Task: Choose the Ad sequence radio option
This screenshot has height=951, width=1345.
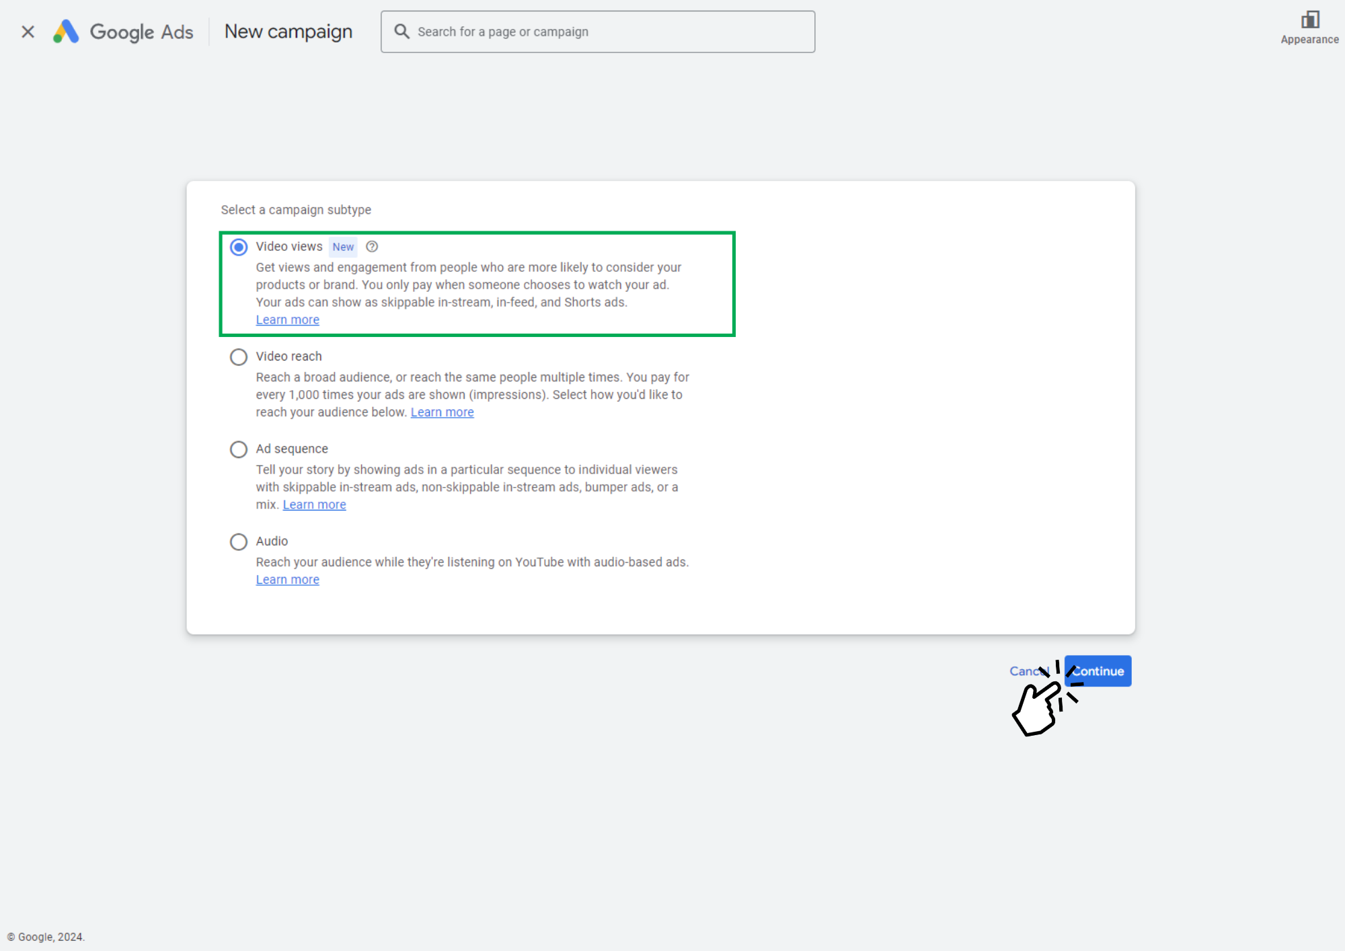Action: (x=239, y=449)
